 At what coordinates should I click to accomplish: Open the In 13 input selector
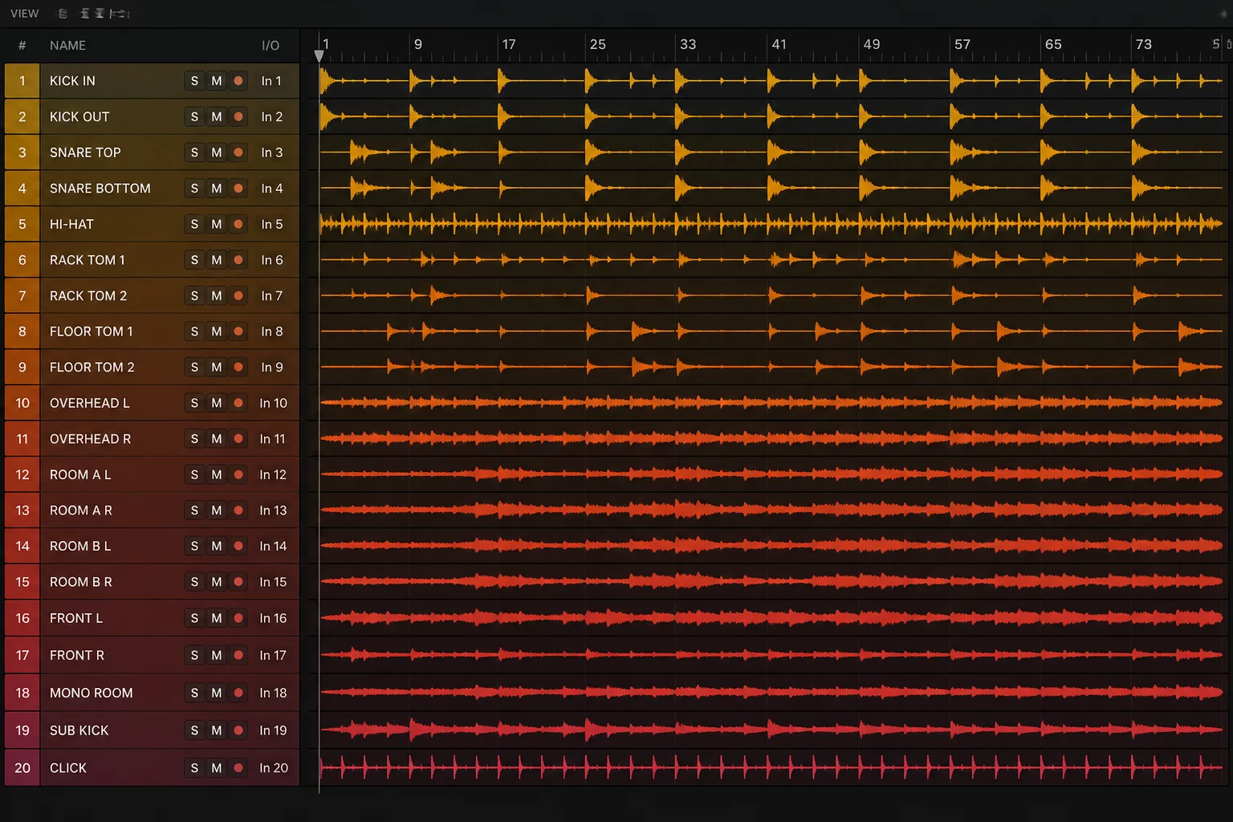pyautogui.click(x=273, y=511)
